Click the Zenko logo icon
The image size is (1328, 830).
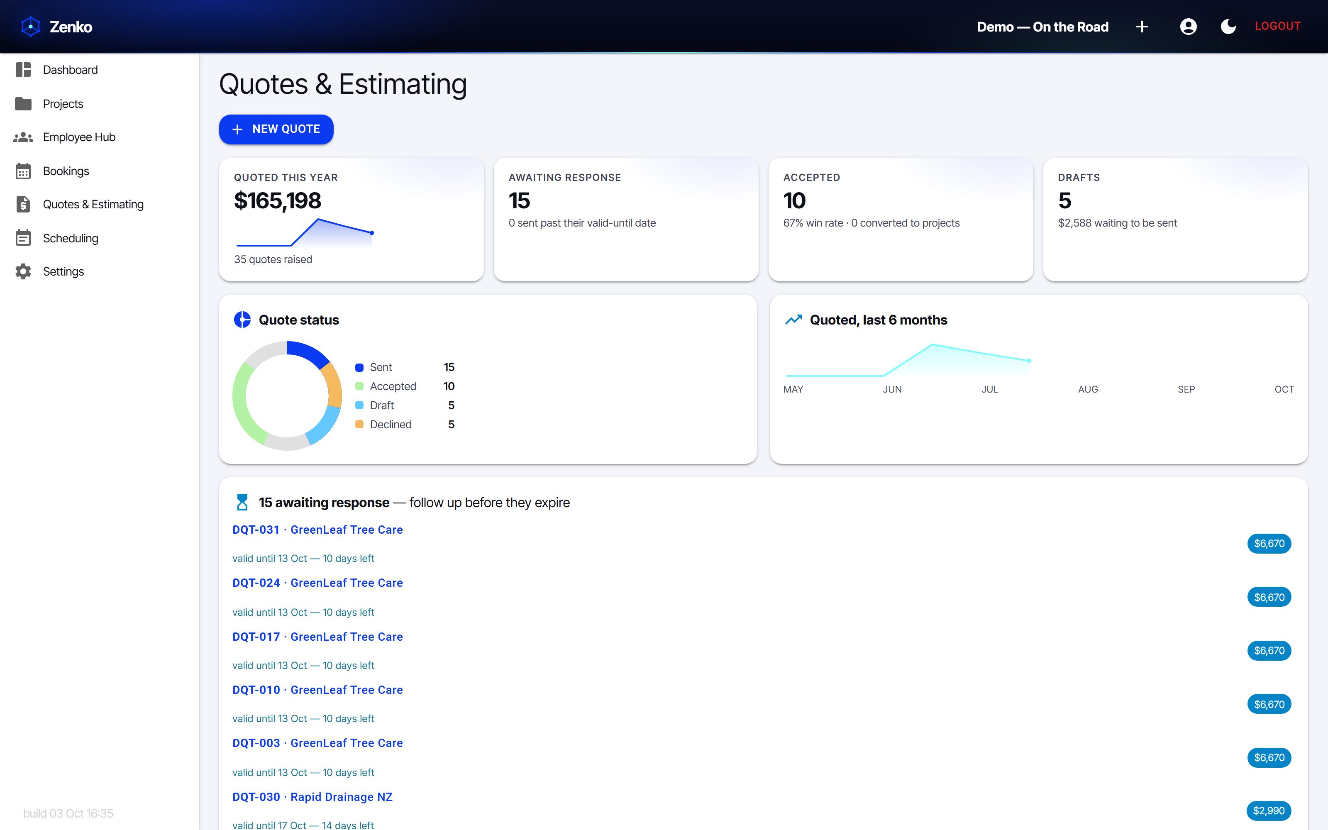tap(31, 26)
